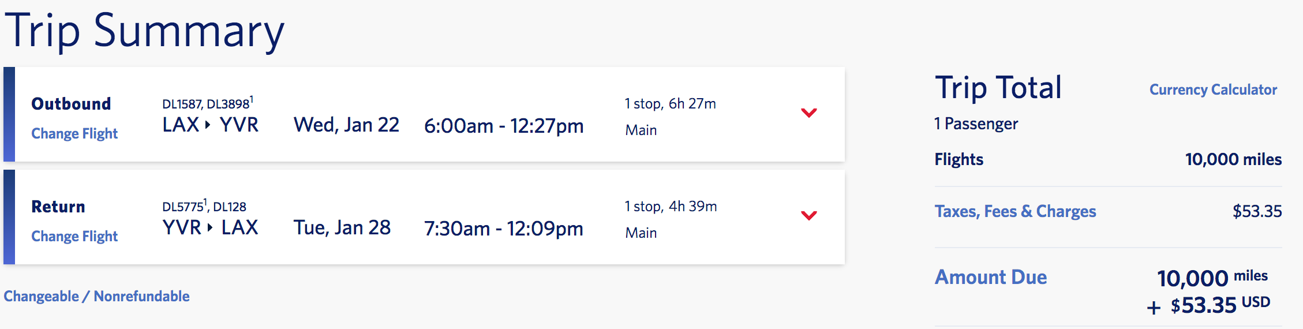The height and width of the screenshot is (329, 1303).
Task: Click the Trip Total heading
Action: [x=998, y=88]
